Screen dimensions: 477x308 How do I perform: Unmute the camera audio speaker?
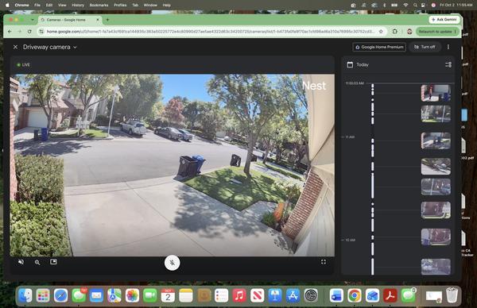(21, 262)
